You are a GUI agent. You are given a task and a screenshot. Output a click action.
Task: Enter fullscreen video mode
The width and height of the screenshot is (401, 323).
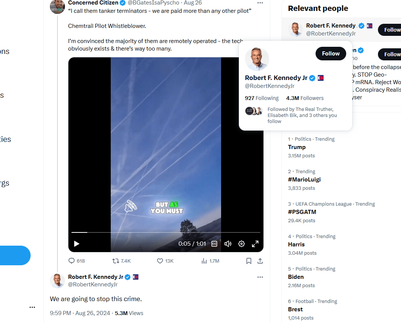point(255,244)
